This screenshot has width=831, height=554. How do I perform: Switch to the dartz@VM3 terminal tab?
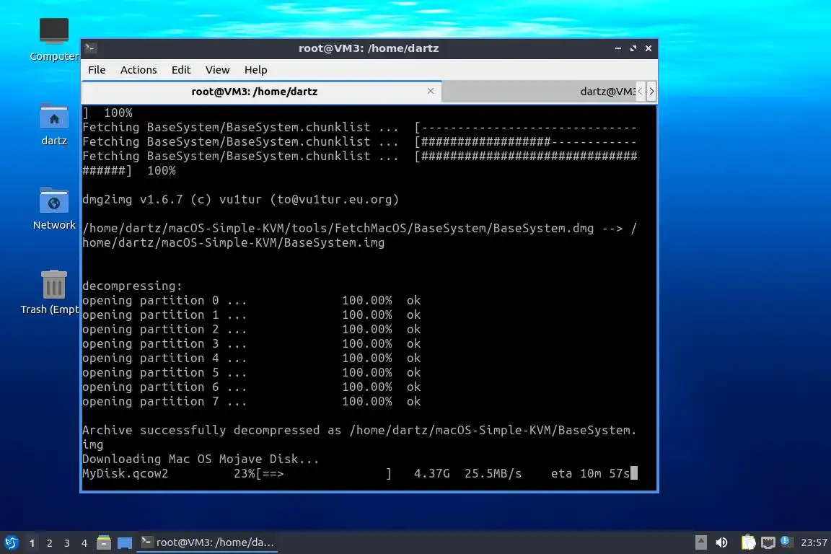pos(538,92)
